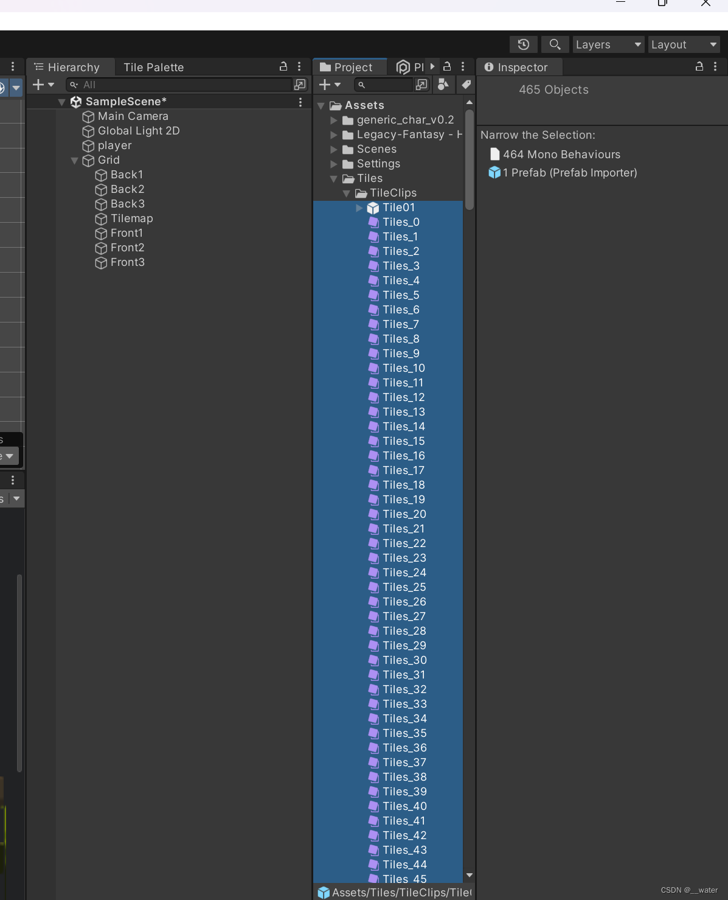This screenshot has width=728, height=900.
Task: Narrow selection to 464 Mono Behaviours
Action: [555, 155]
